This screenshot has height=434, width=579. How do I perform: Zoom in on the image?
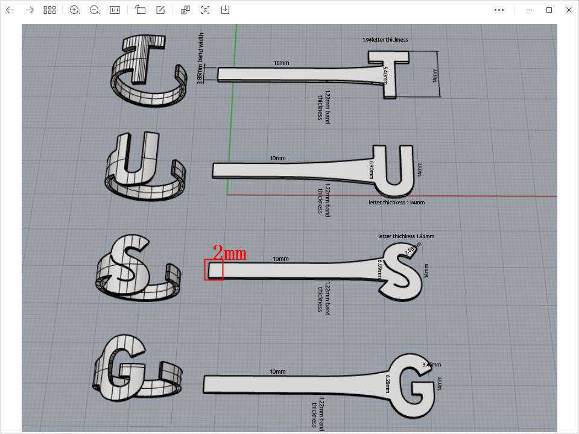(75, 10)
